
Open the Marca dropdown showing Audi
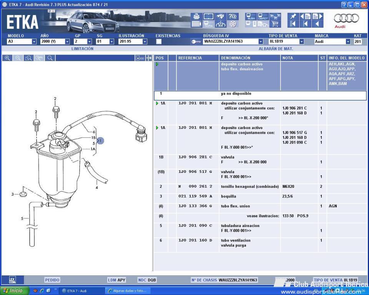[348, 41]
